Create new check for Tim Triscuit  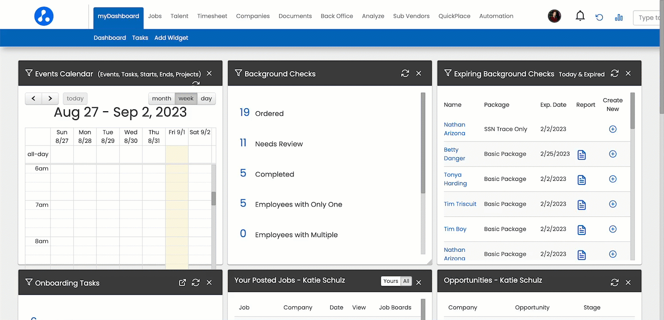(x=613, y=204)
